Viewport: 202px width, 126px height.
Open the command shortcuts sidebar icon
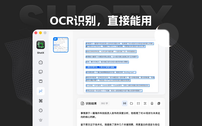[41, 101]
